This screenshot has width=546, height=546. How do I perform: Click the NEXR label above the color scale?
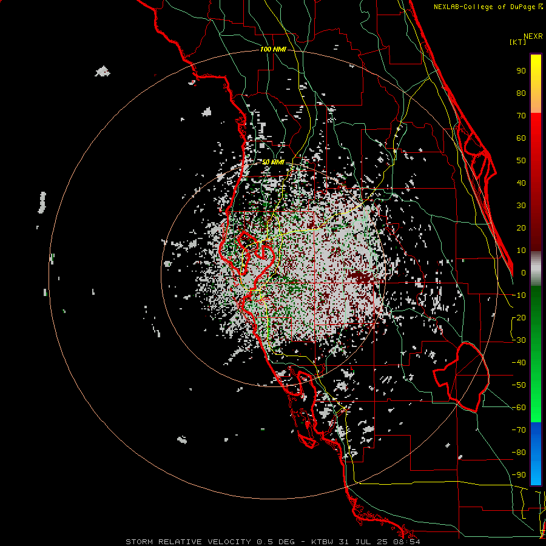click(x=533, y=36)
